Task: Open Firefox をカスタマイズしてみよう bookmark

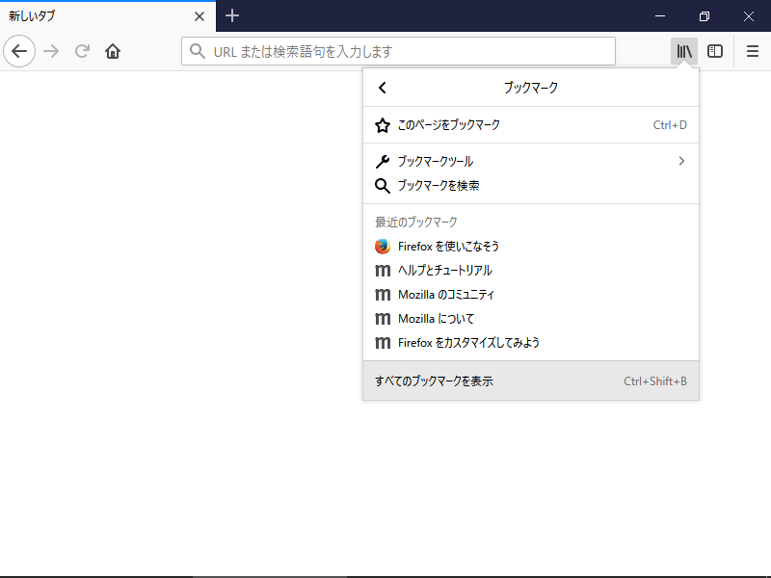Action: point(531,343)
